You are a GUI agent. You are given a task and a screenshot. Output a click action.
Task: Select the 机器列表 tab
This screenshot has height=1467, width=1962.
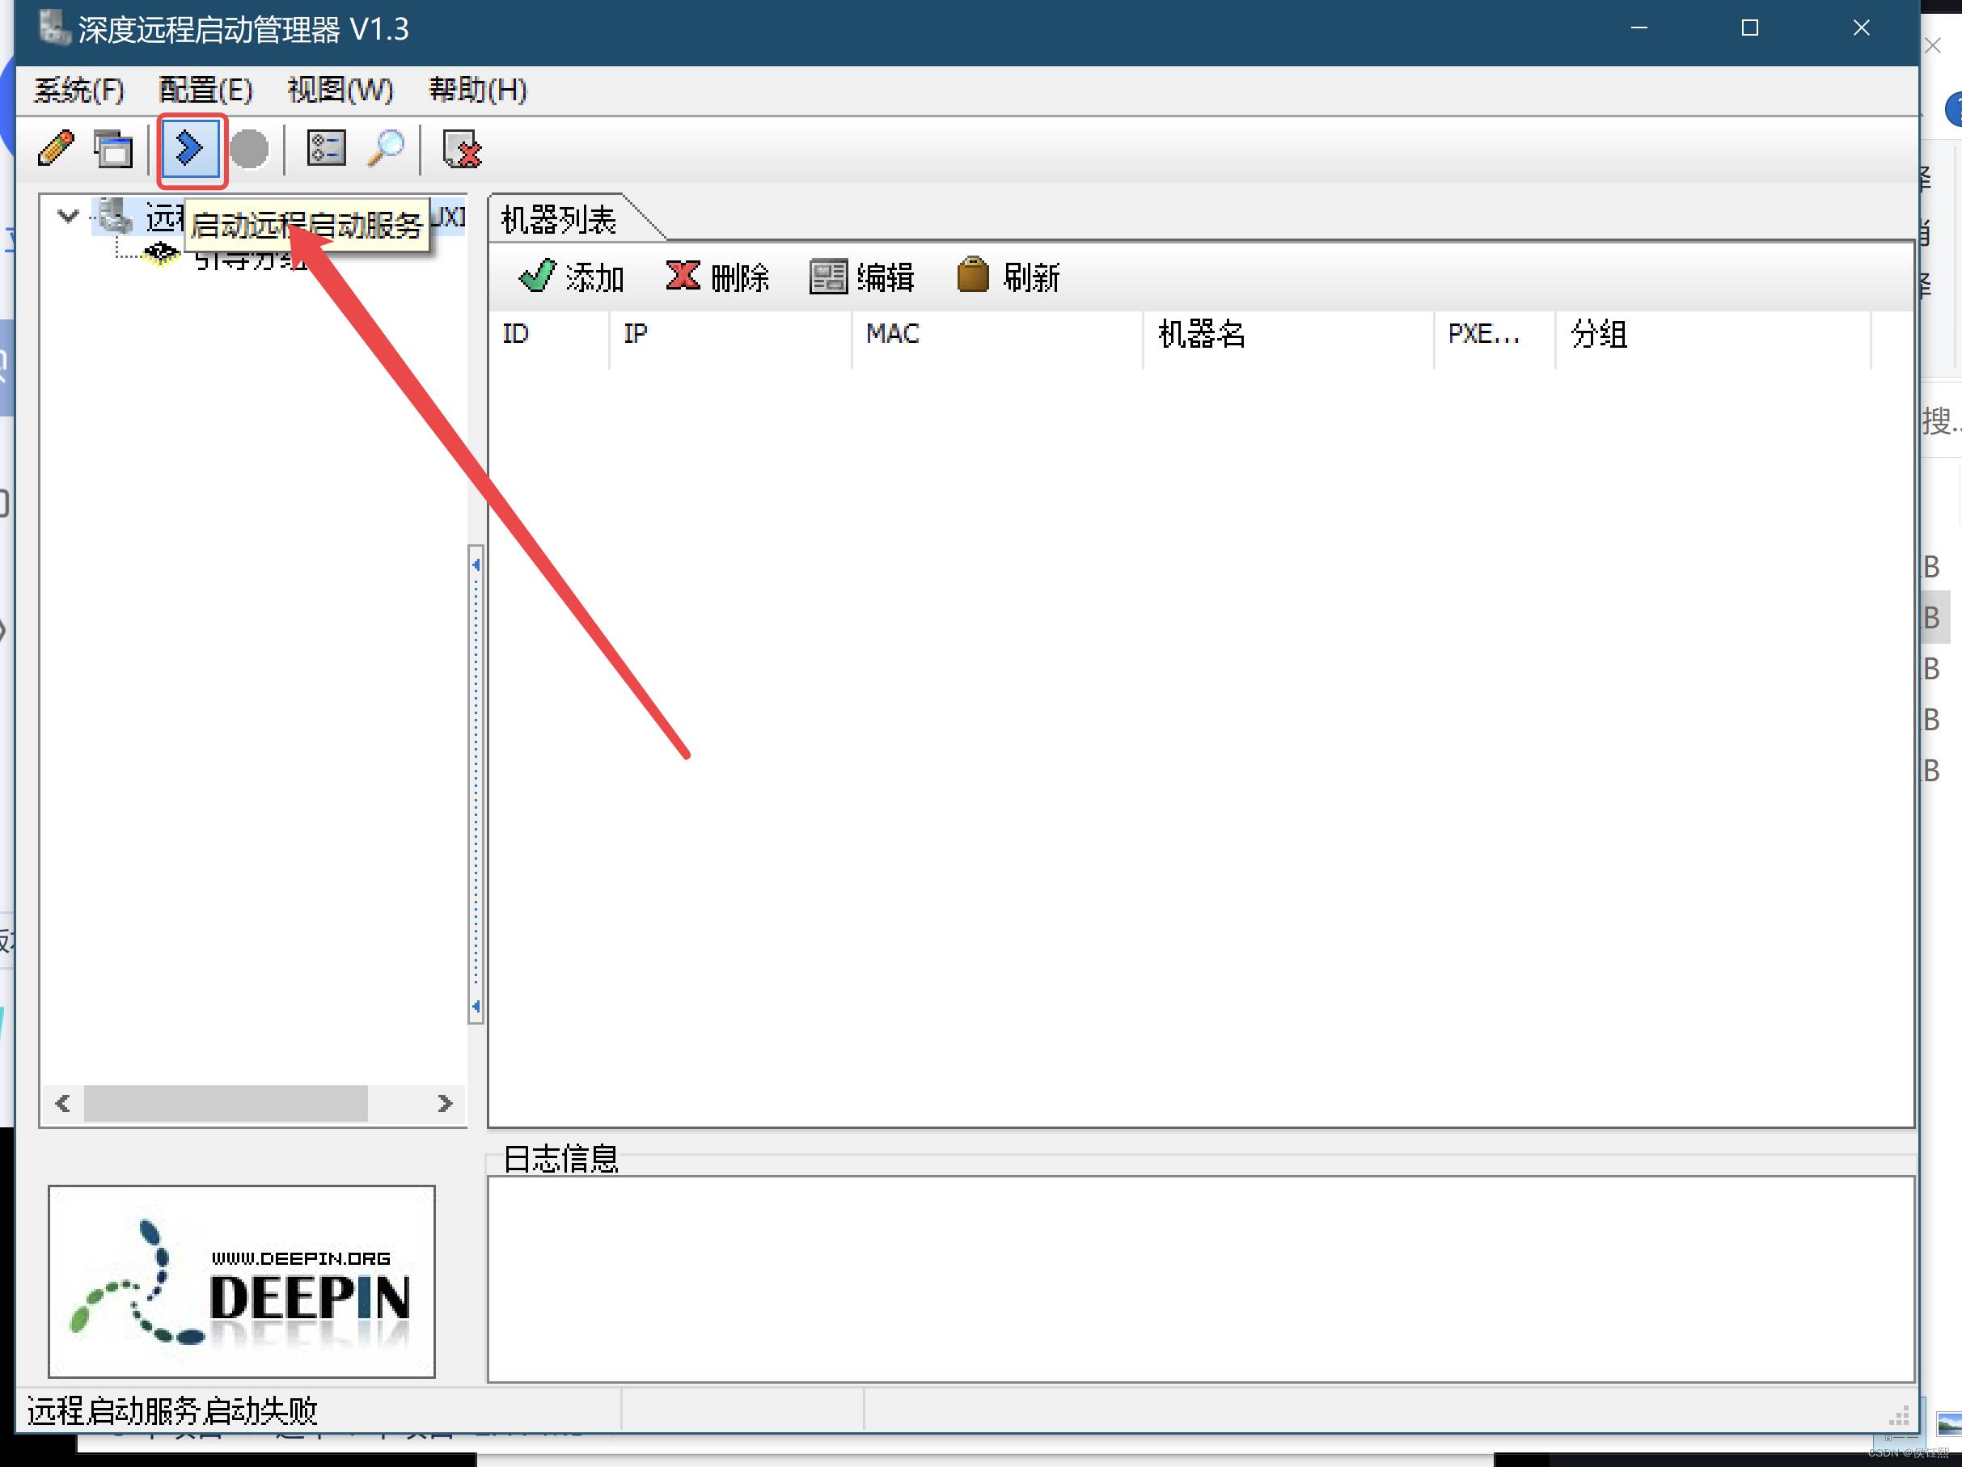pyautogui.click(x=559, y=219)
